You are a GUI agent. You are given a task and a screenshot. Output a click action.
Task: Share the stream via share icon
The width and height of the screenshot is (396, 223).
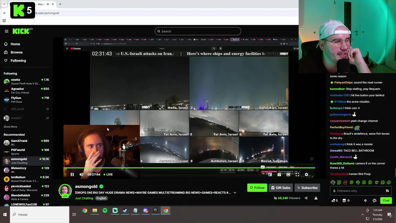[306, 198]
